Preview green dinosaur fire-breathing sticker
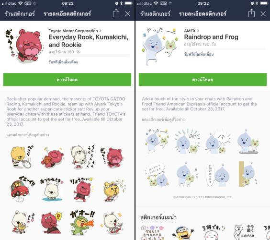 point(82,222)
